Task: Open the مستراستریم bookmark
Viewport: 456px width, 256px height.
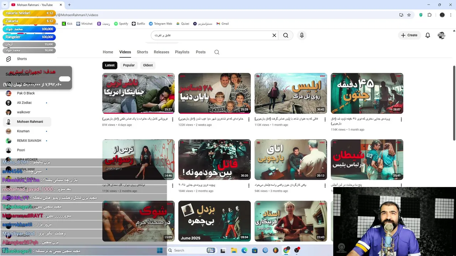Action: tap(203, 24)
